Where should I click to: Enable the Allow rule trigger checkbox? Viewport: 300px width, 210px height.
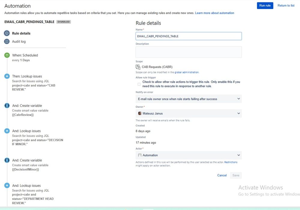(x=139, y=84)
